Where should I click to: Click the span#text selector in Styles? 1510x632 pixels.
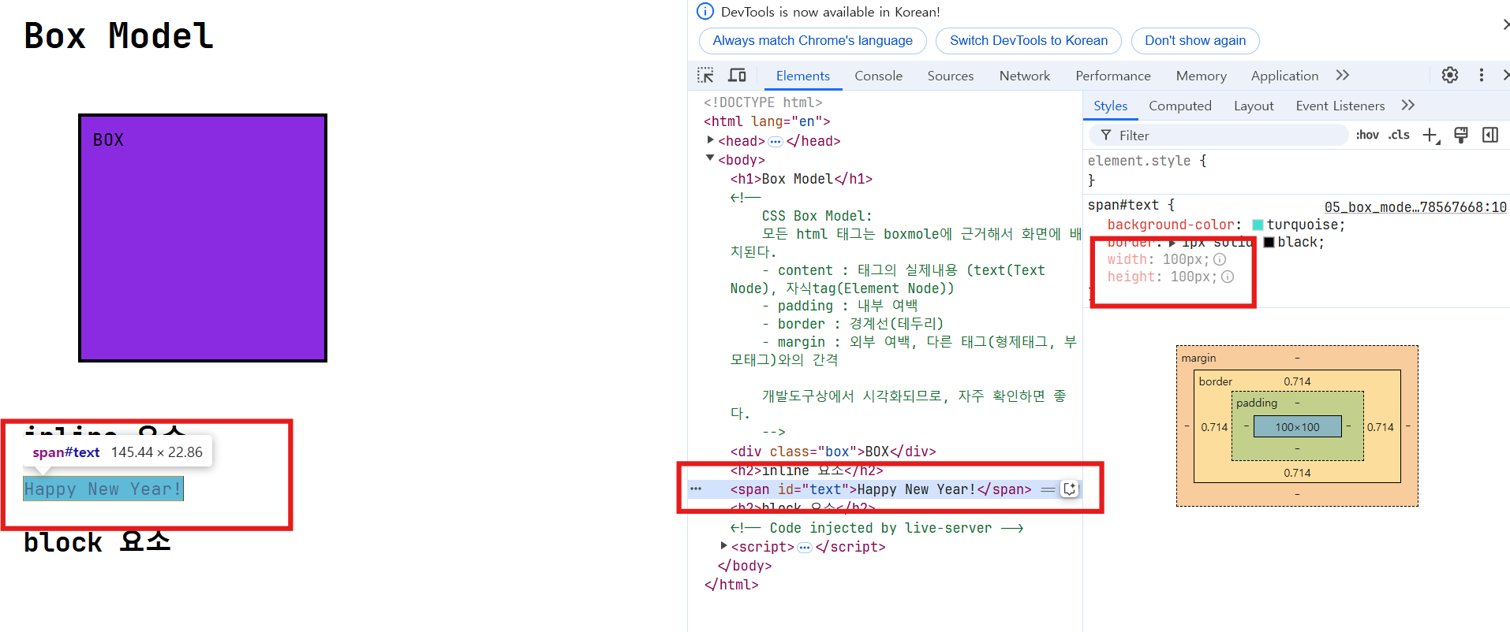[1123, 205]
